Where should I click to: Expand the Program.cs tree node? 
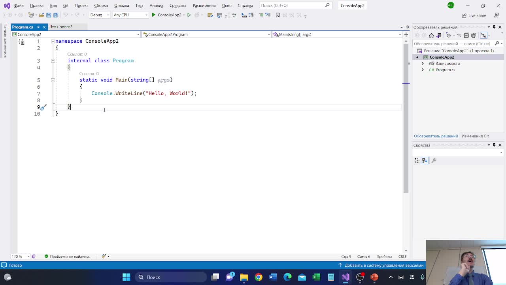tap(423, 70)
